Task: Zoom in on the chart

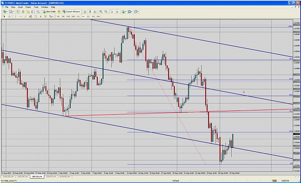Action: click(x=101, y=12)
